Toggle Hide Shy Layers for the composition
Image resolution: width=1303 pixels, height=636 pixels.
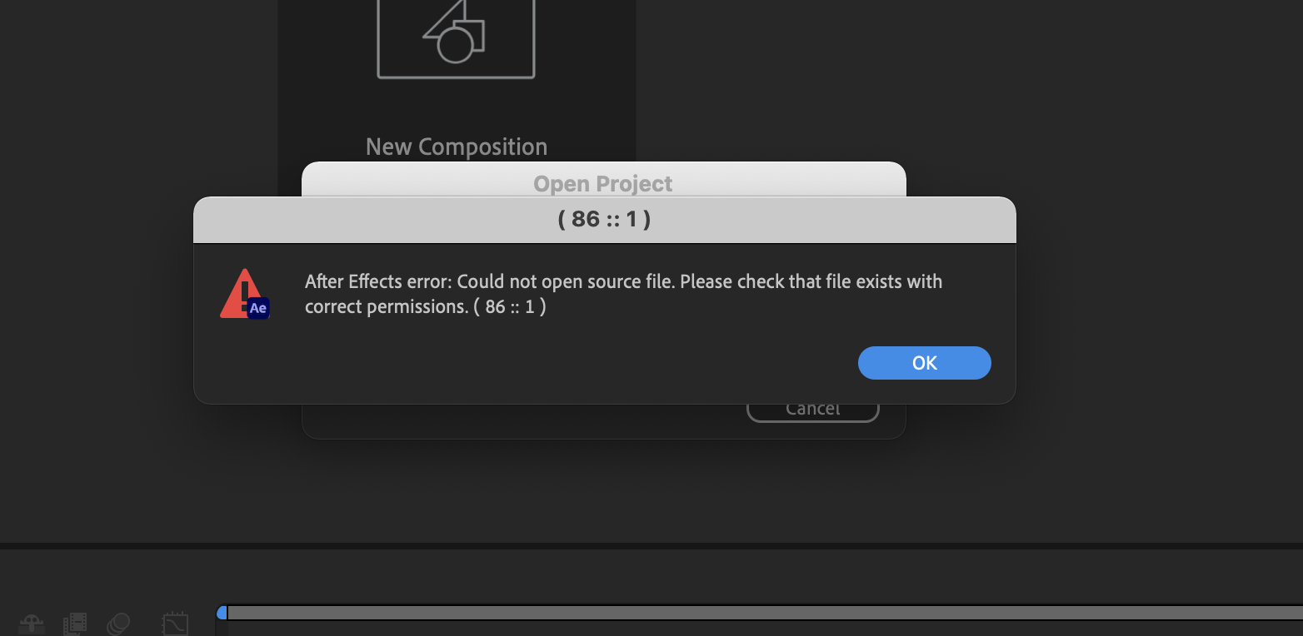coord(32,623)
